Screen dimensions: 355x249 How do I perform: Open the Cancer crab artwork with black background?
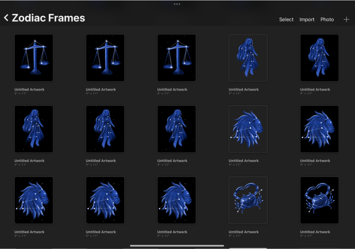pyautogui.click(x=319, y=200)
